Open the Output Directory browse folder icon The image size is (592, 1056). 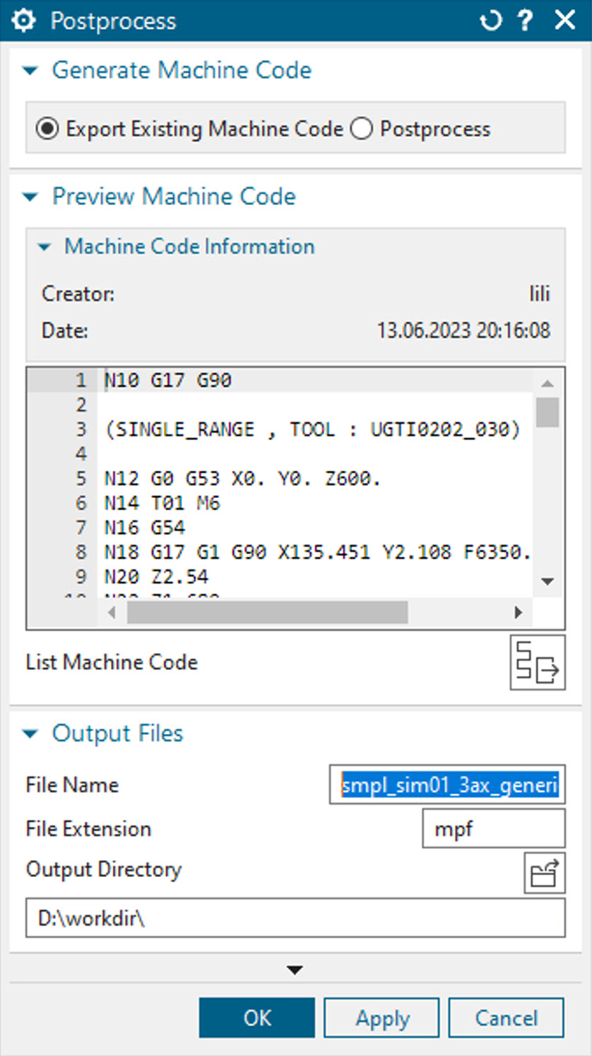pos(544,873)
